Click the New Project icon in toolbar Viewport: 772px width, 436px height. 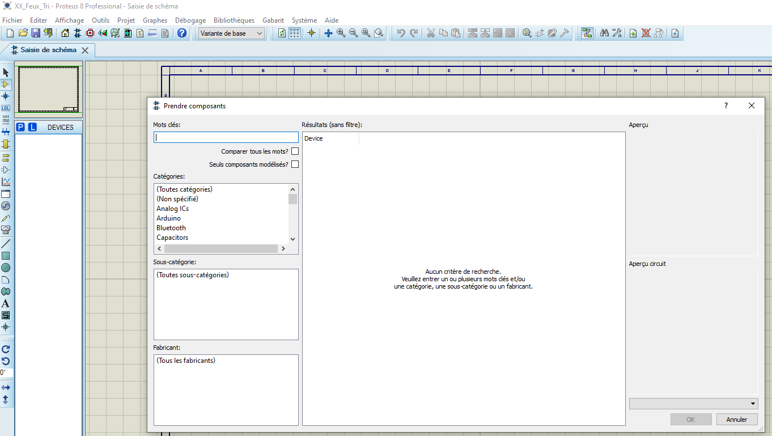pos(10,33)
